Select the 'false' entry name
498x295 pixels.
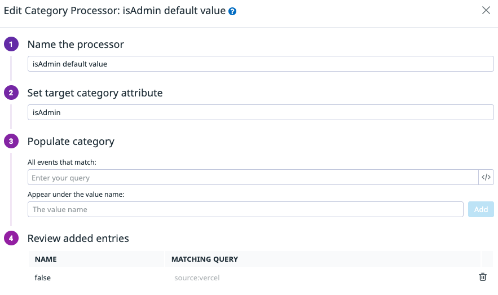(x=43, y=278)
